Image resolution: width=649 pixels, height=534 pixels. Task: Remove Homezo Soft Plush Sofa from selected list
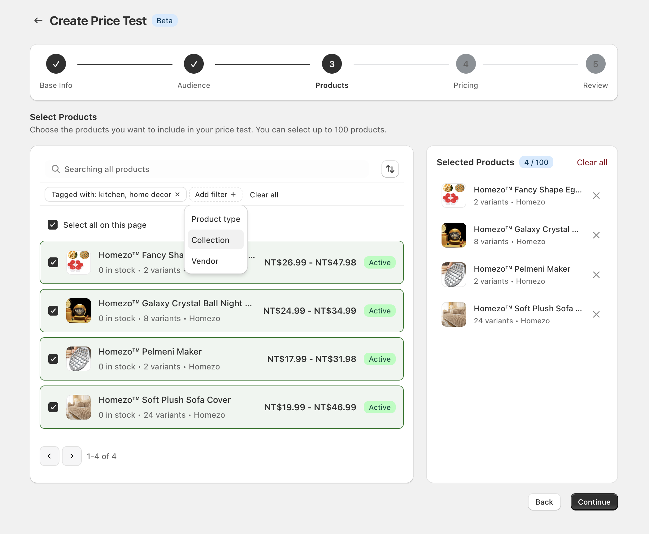596,314
